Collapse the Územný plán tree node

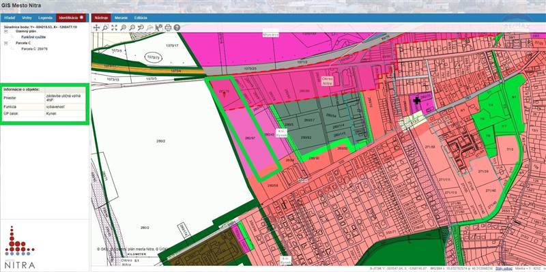click(6, 31)
